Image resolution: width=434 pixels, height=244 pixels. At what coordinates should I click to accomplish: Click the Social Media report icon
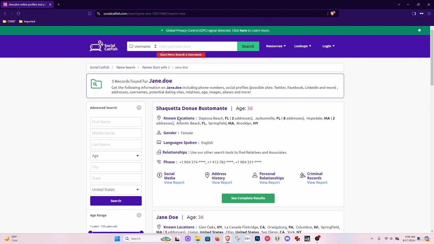(159, 175)
